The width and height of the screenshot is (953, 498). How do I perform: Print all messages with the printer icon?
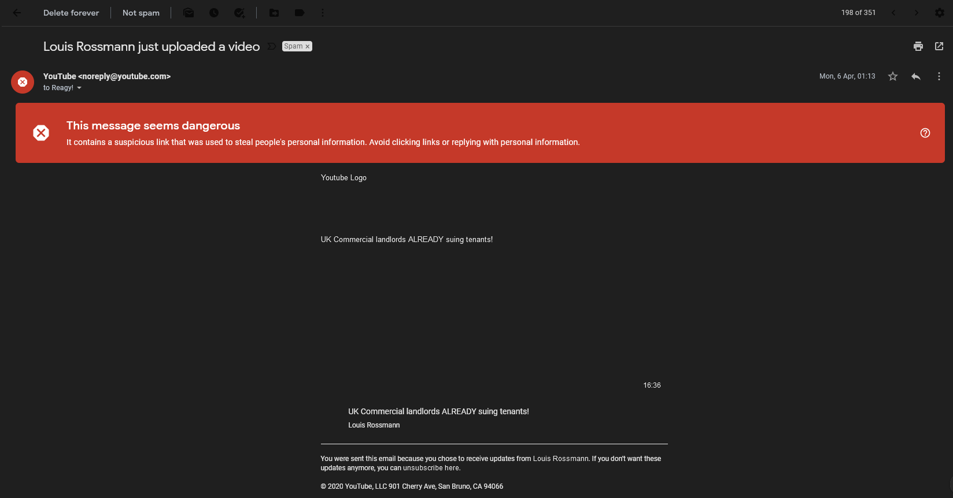tap(918, 46)
